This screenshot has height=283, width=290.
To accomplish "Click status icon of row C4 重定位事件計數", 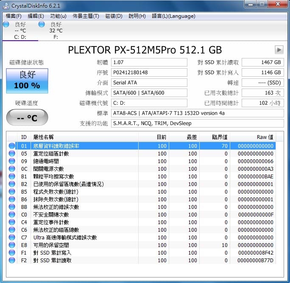I will point(12,222).
